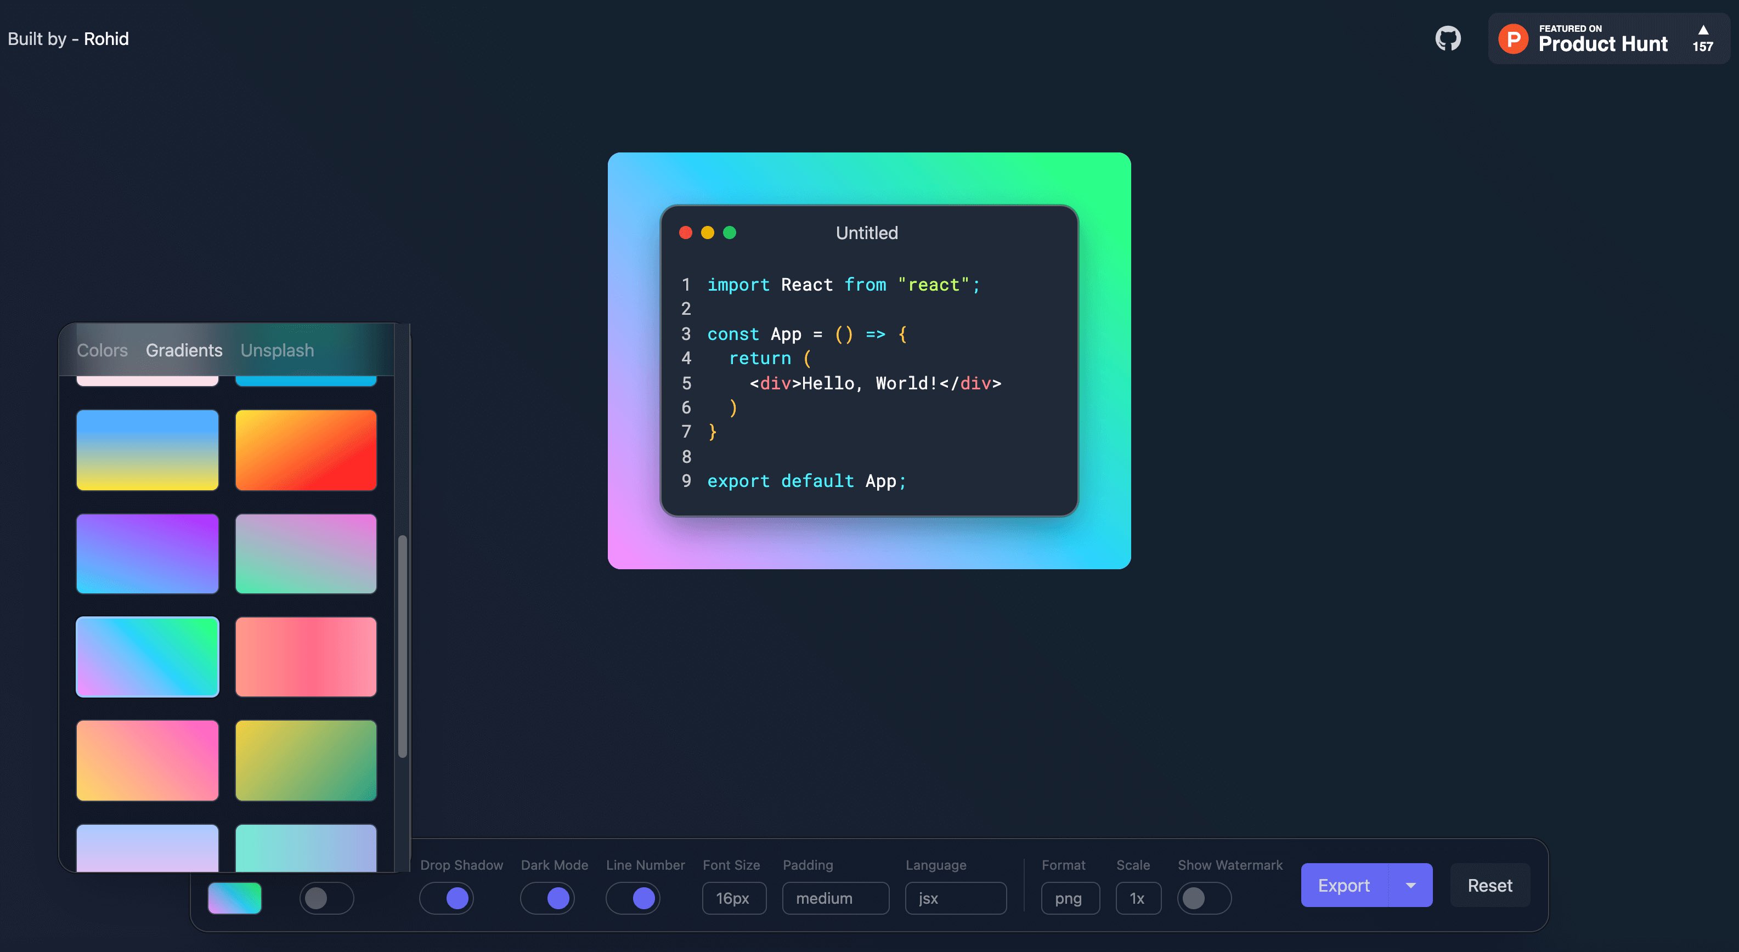Viewport: 1739px width, 952px height.
Task: Open the Scale 1x dropdown
Action: 1138,898
